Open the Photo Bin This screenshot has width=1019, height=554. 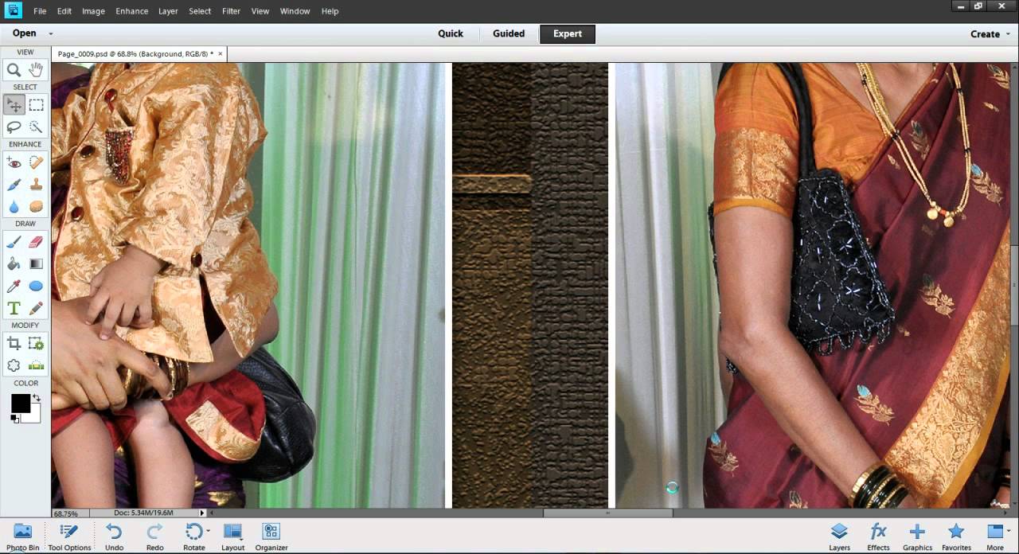(22, 536)
